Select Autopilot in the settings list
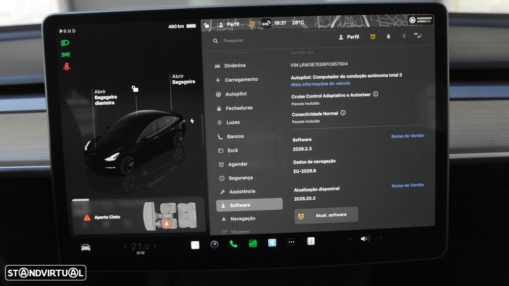This screenshot has width=509, height=286. click(x=232, y=94)
